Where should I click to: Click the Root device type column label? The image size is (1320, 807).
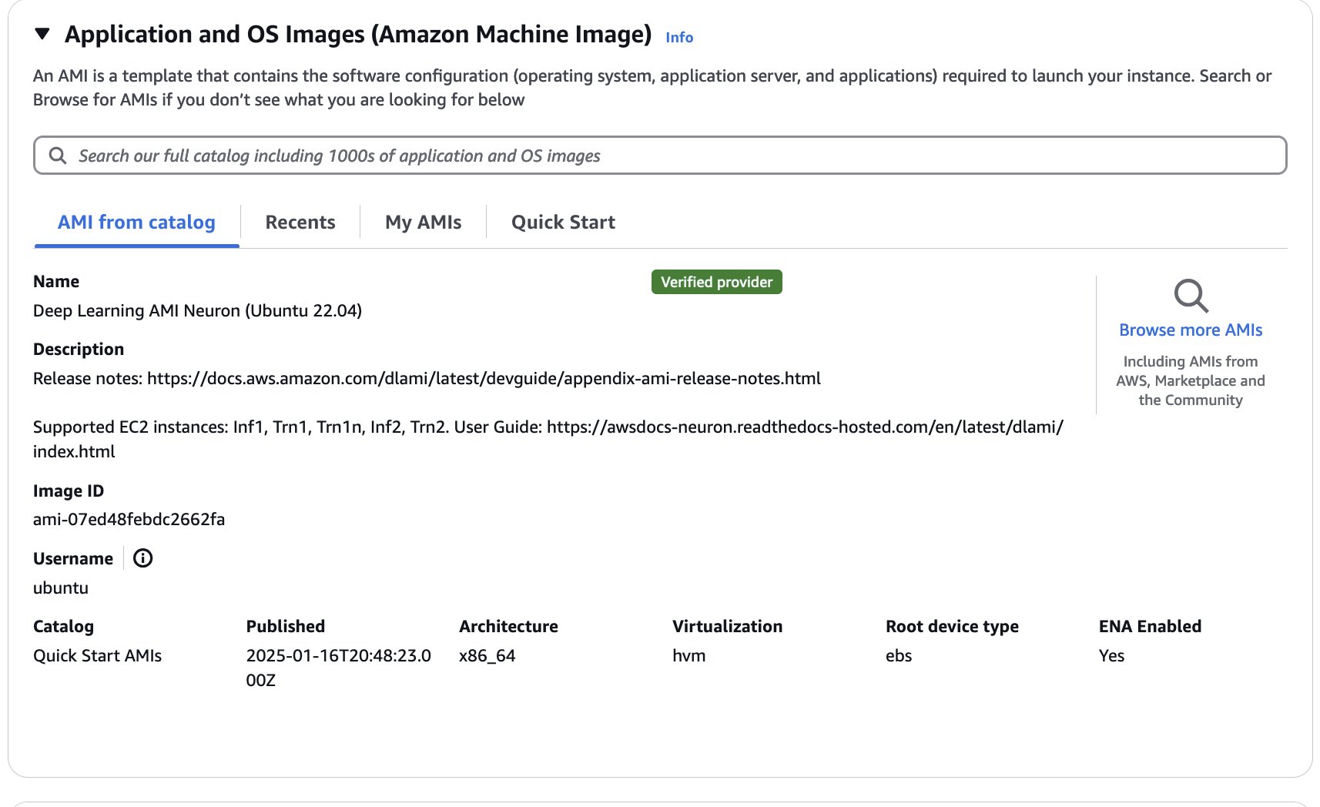[952, 627]
